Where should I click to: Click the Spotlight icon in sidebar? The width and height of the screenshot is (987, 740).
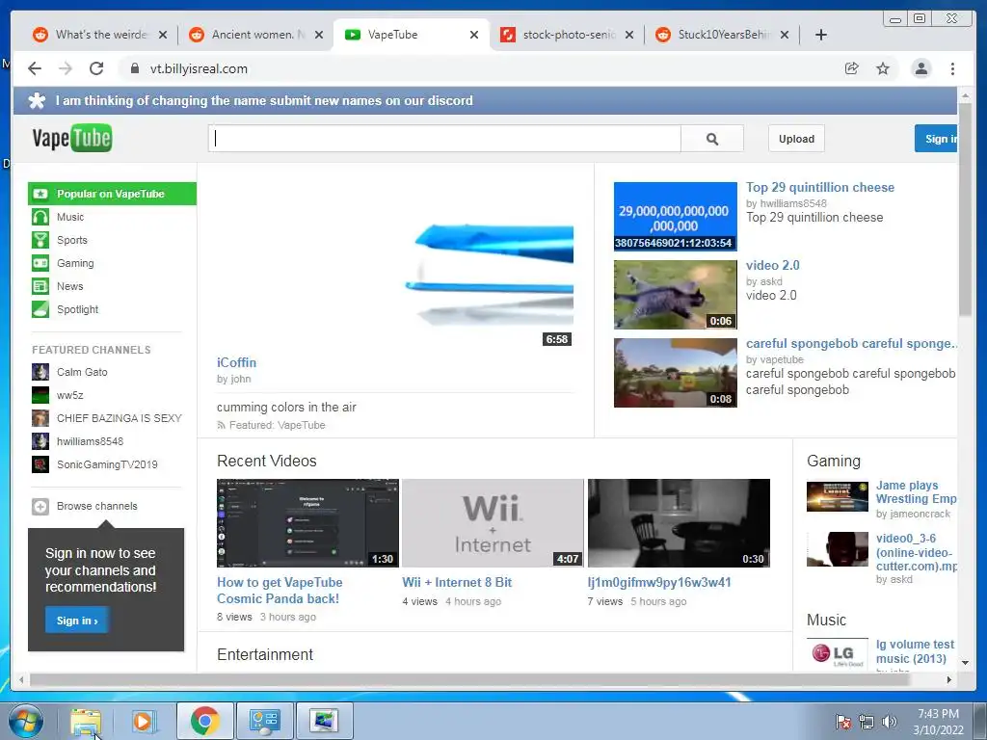40,309
